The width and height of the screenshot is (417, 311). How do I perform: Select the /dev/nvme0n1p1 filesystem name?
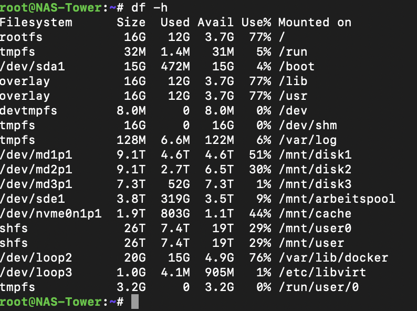pos(50,214)
